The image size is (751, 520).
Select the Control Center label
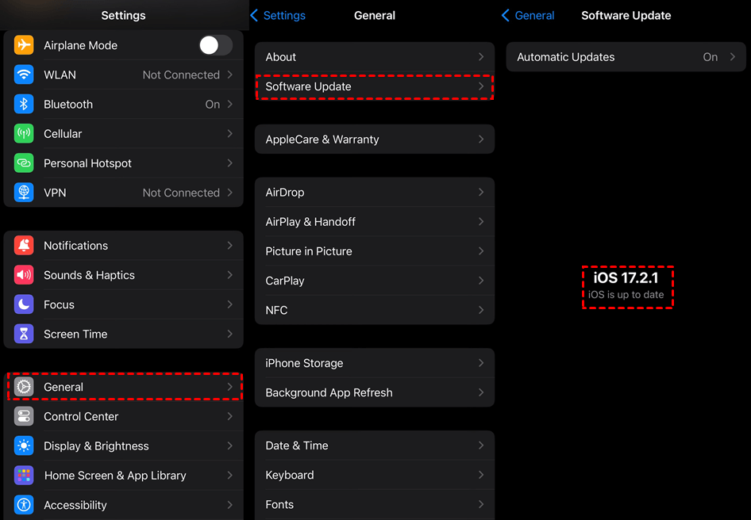81,417
